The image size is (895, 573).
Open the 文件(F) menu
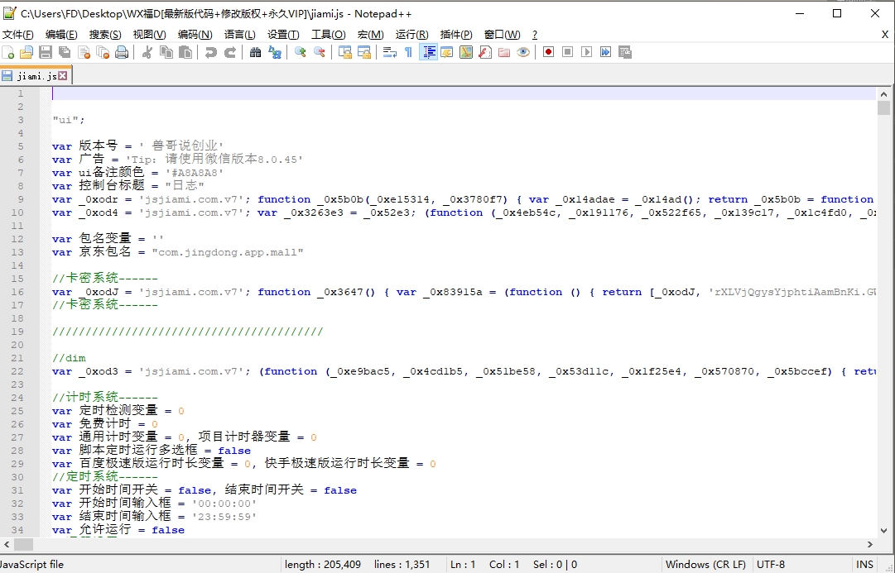tap(17, 34)
